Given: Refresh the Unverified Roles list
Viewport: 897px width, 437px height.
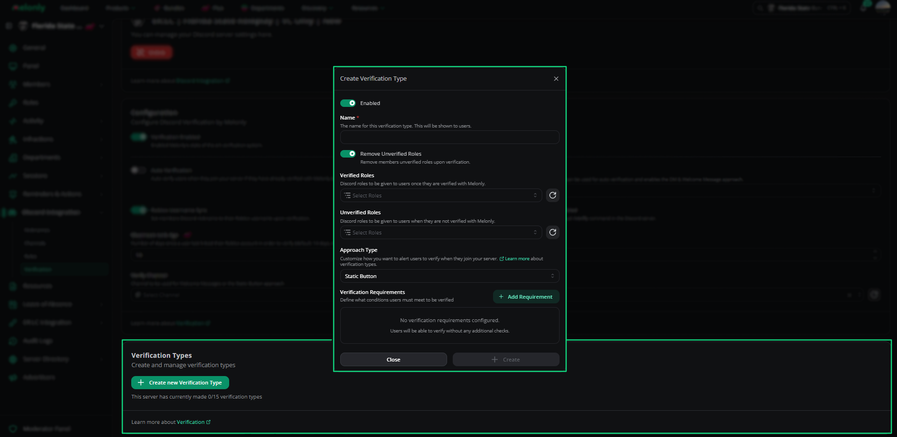Looking at the screenshot, I should 553,232.
